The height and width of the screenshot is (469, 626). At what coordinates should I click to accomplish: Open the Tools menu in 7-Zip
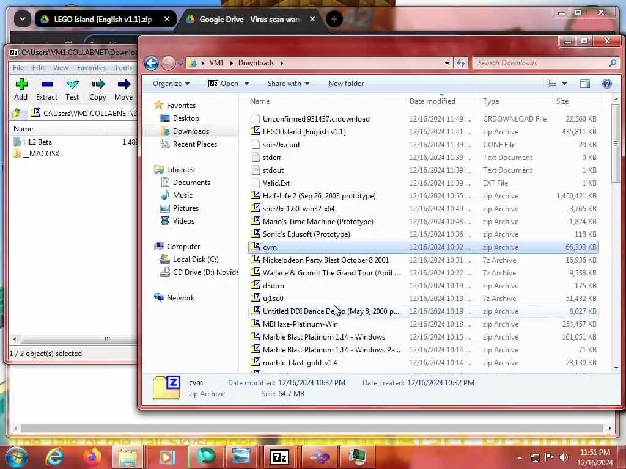click(123, 67)
